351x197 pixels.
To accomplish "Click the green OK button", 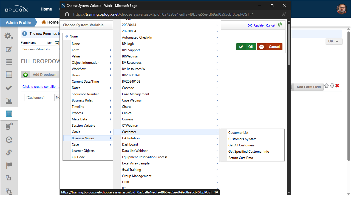I will (246, 47).
